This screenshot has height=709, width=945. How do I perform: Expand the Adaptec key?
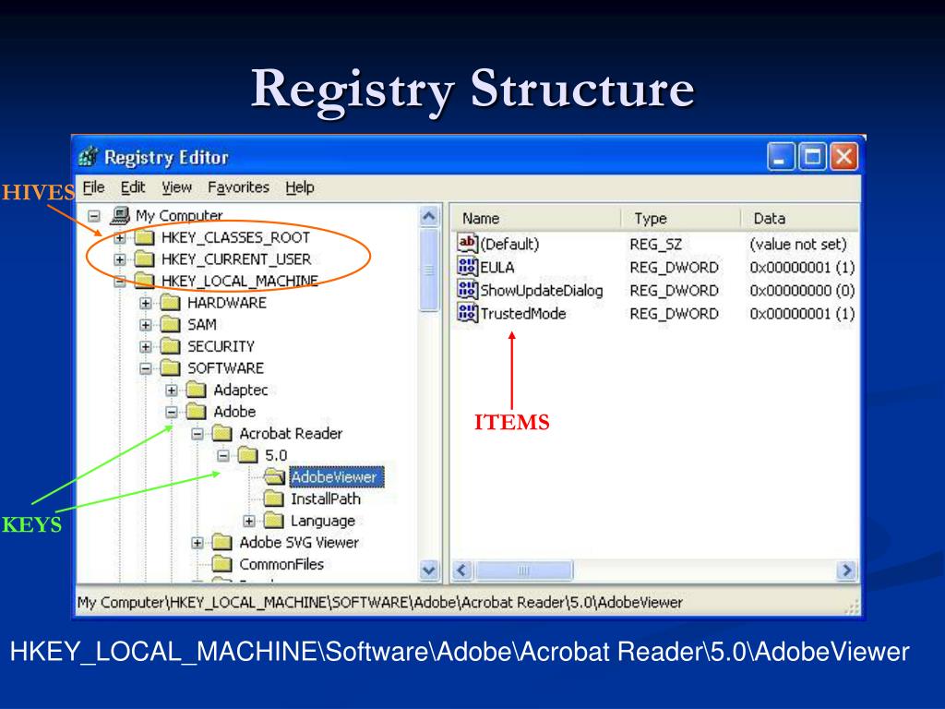(x=171, y=391)
